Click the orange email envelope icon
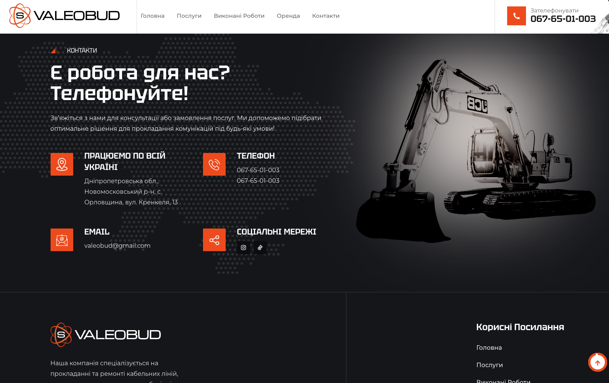 62,240
